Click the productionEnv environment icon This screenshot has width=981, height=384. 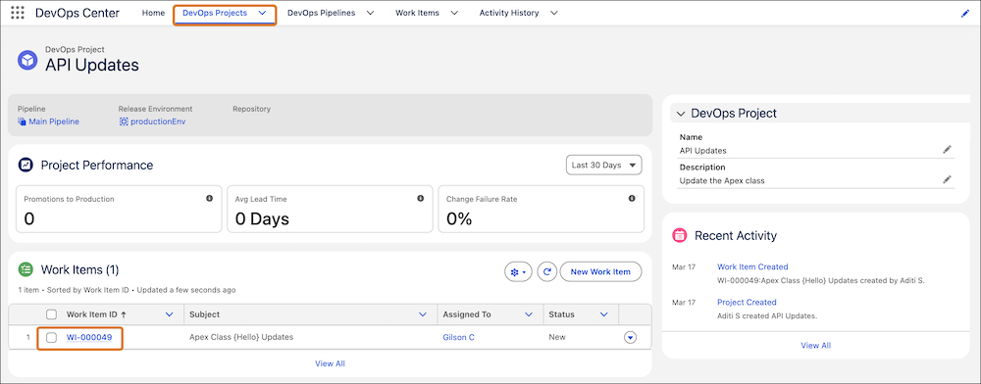point(124,121)
